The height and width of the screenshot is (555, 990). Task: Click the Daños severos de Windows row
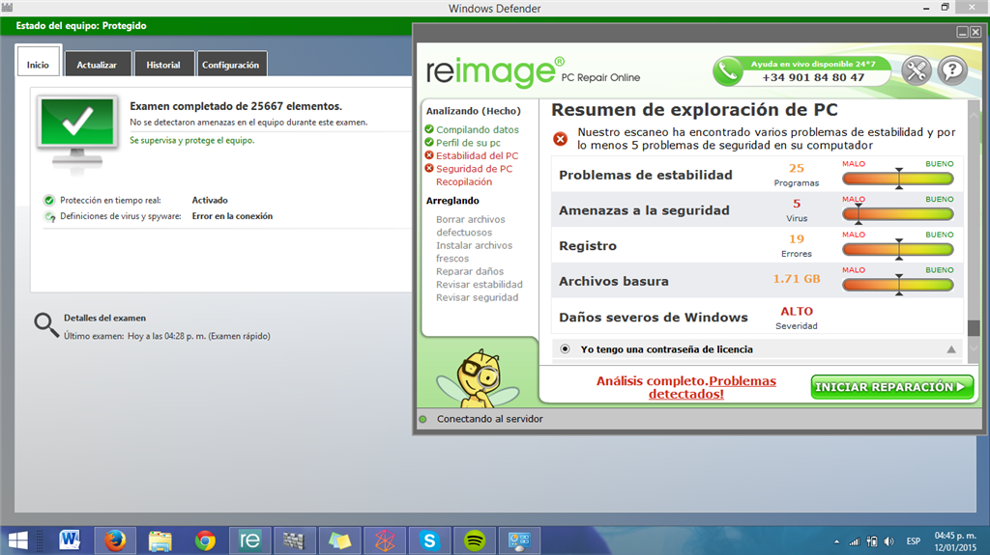(x=758, y=317)
